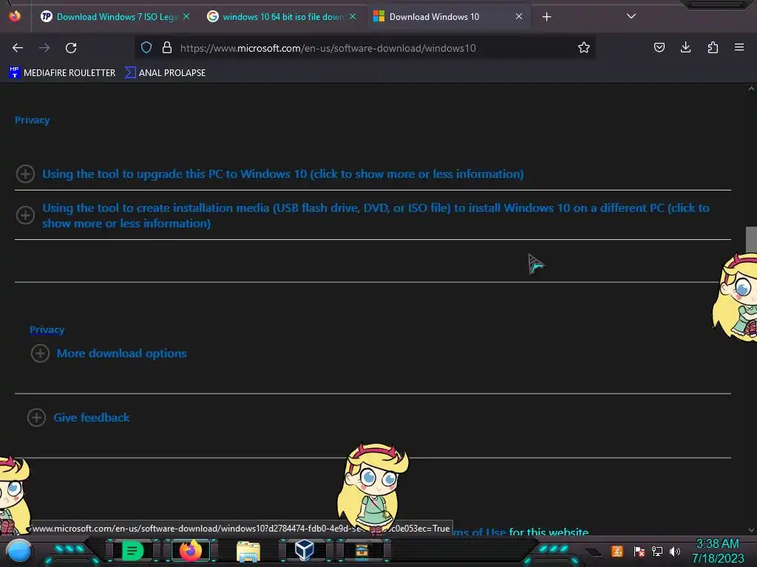The image size is (757, 567).
Task: Open network tray icon
Action: 657,551
